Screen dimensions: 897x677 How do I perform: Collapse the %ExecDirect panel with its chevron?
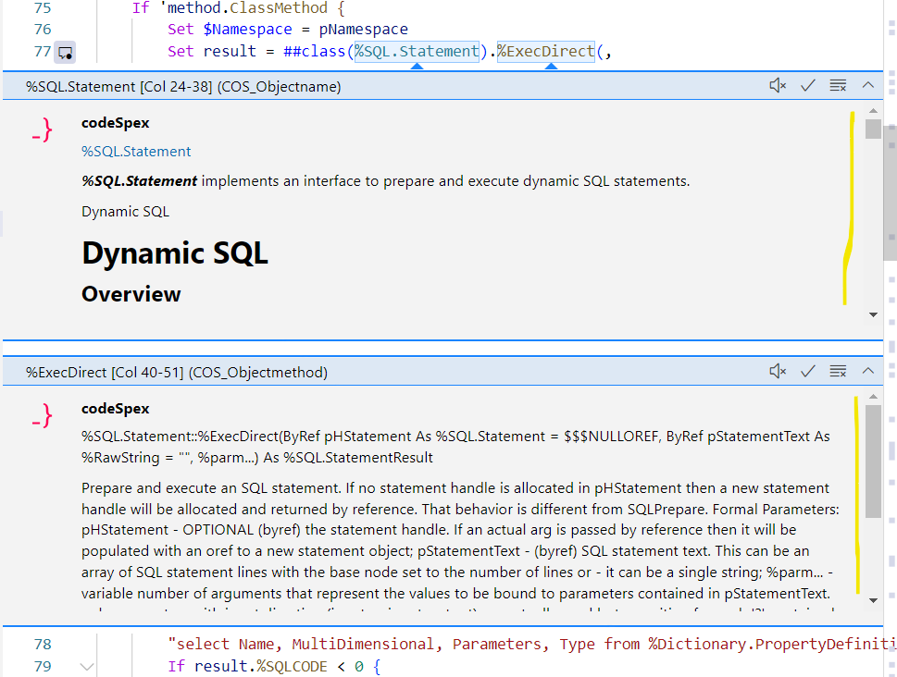click(x=868, y=370)
